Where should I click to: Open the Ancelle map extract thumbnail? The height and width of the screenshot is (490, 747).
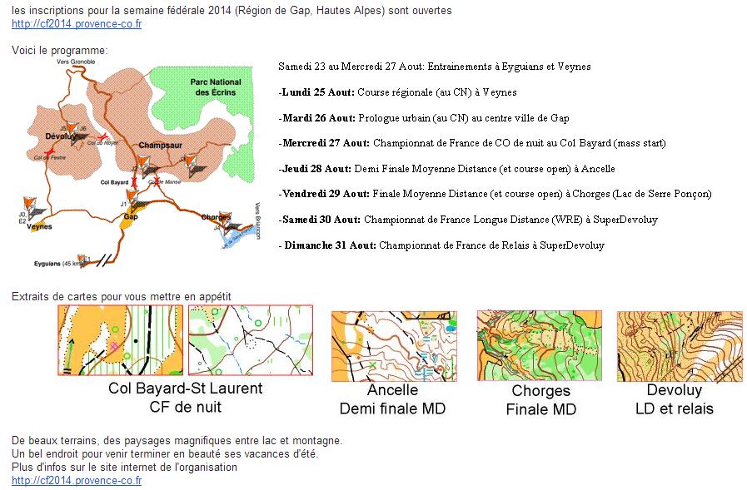click(394, 345)
